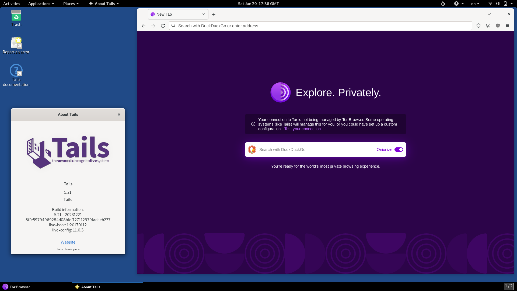517x291 pixels.
Task: Expand the Applications menu
Action: point(41,4)
